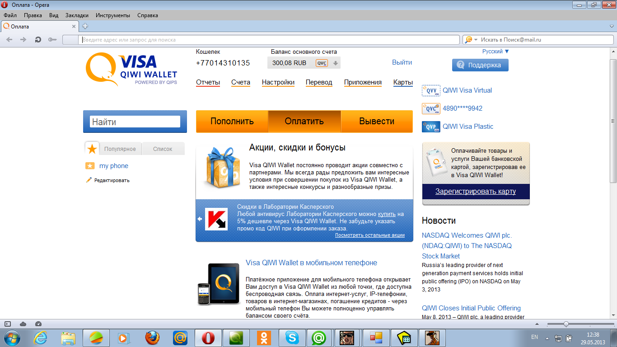Open the Закладки menu
This screenshot has height=347, width=617.
(77, 15)
